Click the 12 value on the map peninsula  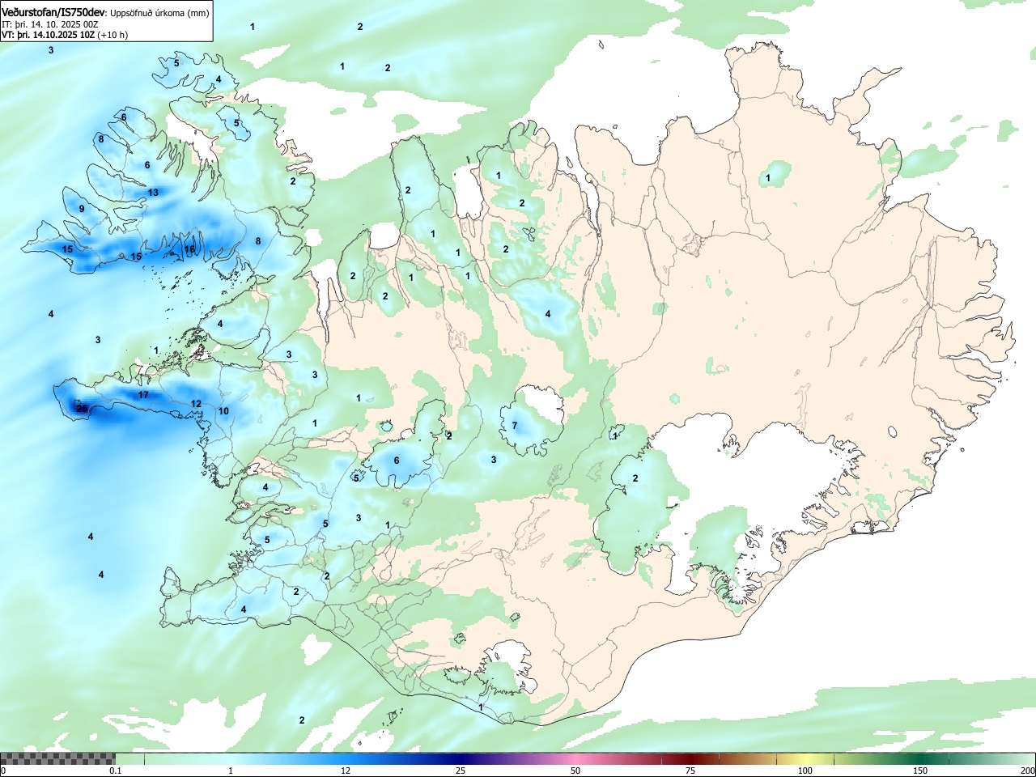[196, 404]
